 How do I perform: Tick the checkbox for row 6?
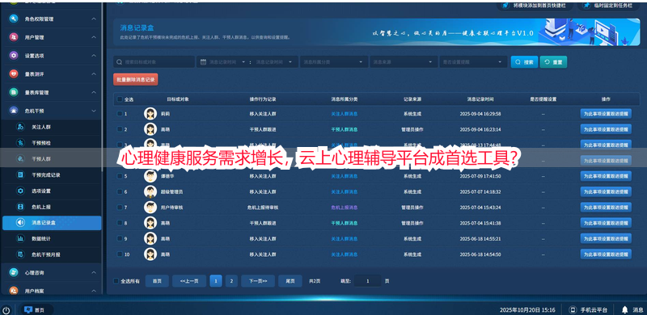click(x=120, y=191)
